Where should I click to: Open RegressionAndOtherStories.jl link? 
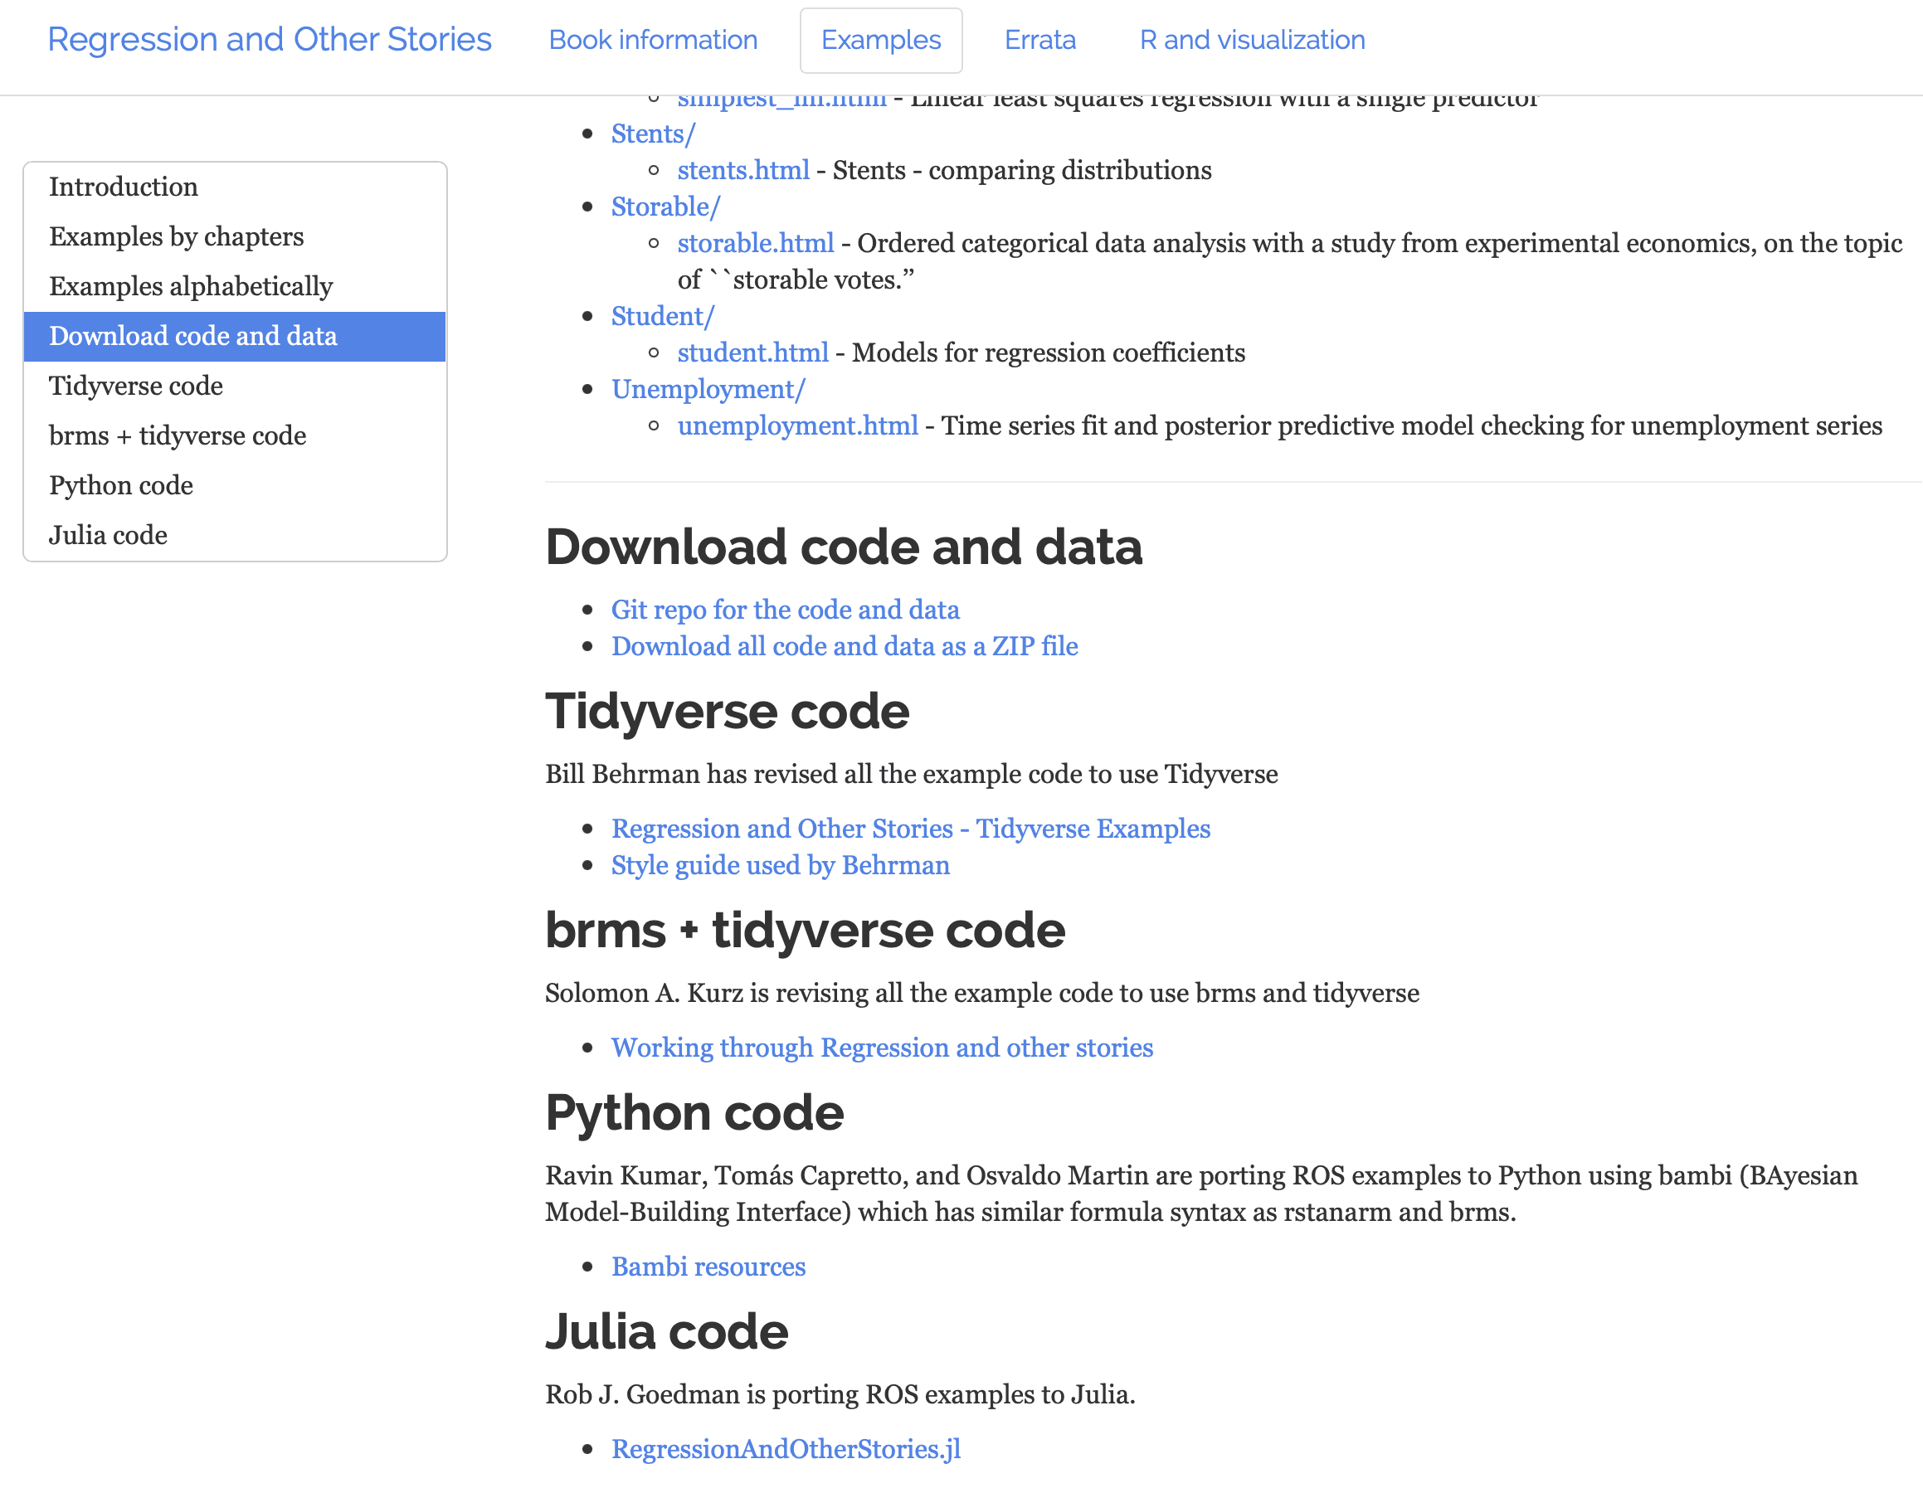(786, 1449)
